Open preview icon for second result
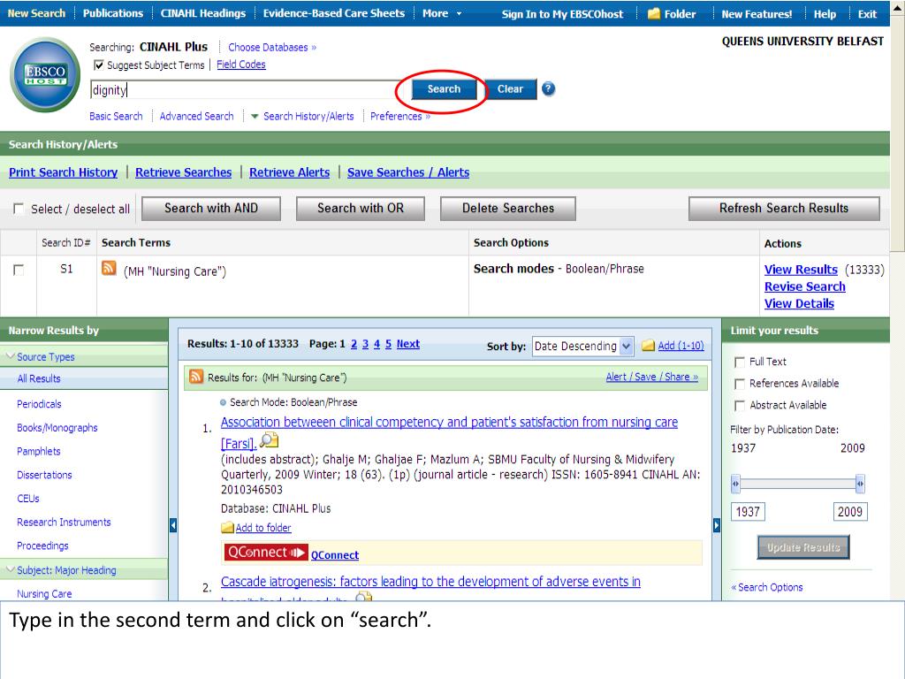The width and height of the screenshot is (905, 679). pos(363,596)
